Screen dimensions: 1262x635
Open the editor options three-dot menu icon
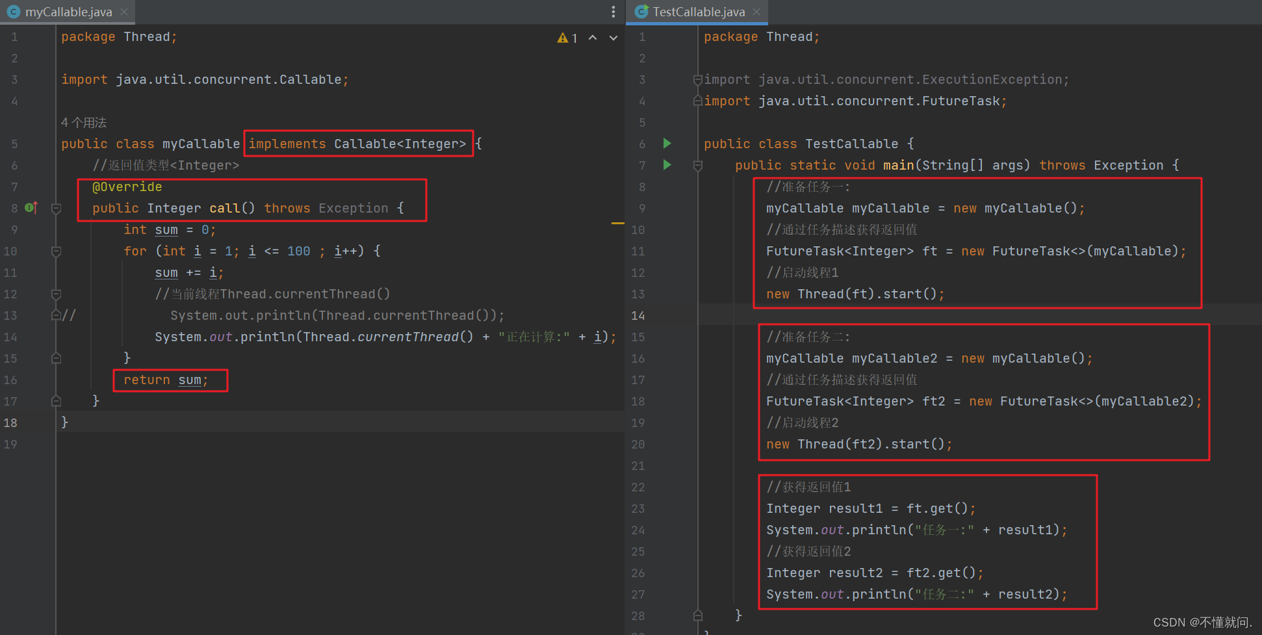[613, 12]
